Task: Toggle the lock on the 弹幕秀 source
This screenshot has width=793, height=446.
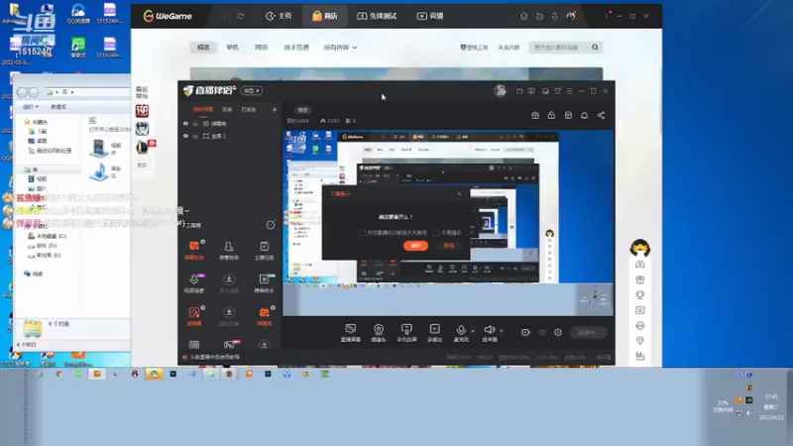Action: [x=195, y=123]
